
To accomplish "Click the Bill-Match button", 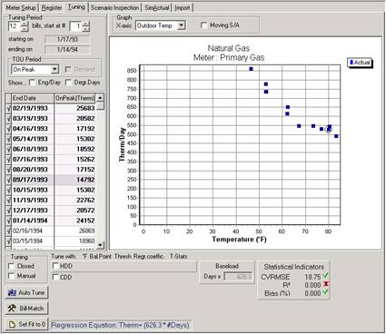I will click(x=26, y=309).
